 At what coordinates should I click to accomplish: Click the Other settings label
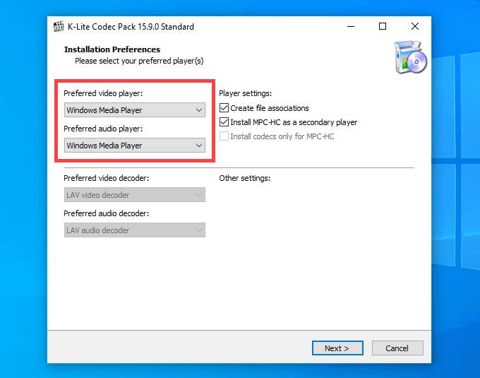[x=244, y=178]
